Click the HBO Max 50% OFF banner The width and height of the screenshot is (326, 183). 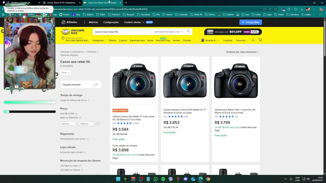pos(233,32)
